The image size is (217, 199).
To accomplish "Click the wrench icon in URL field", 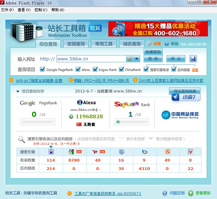I will (x=130, y=59).
